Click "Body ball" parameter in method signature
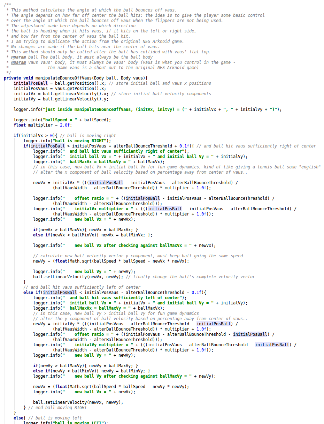324x424 pixels. (105, 78)
